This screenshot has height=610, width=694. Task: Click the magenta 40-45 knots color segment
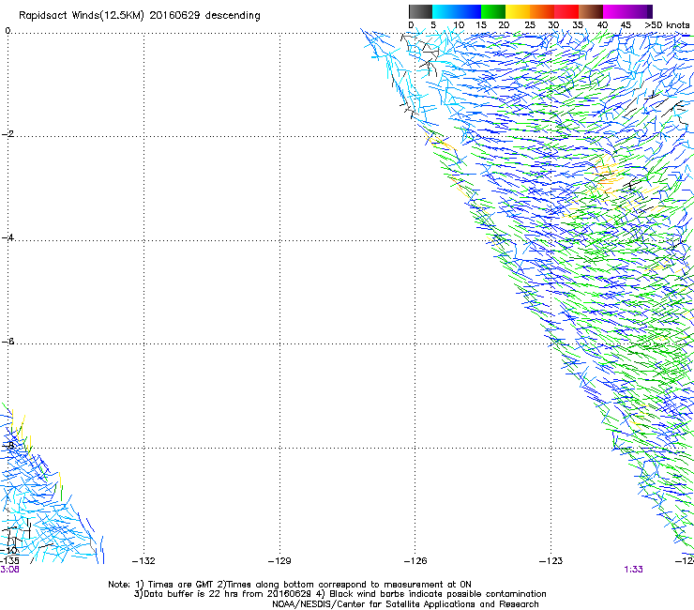[615, 11]
